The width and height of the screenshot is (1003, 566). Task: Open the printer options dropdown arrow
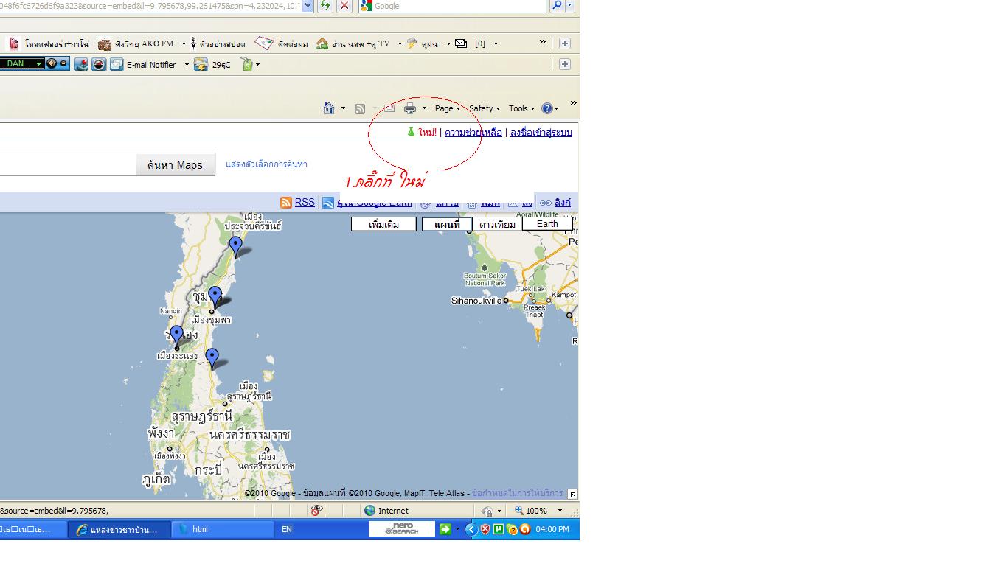[x=424, y=108]
